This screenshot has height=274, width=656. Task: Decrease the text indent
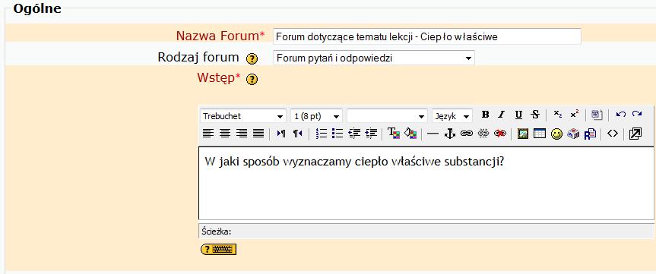point(354,134)
